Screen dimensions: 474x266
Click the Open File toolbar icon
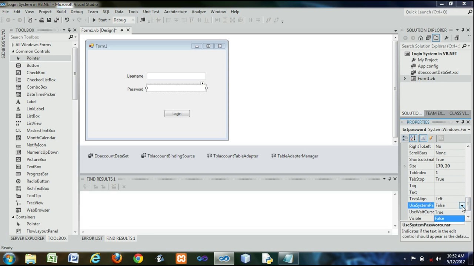click(41, 20)
